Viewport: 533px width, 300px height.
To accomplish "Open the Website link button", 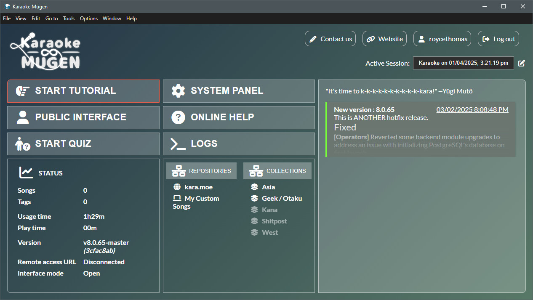I will point(384,39).
